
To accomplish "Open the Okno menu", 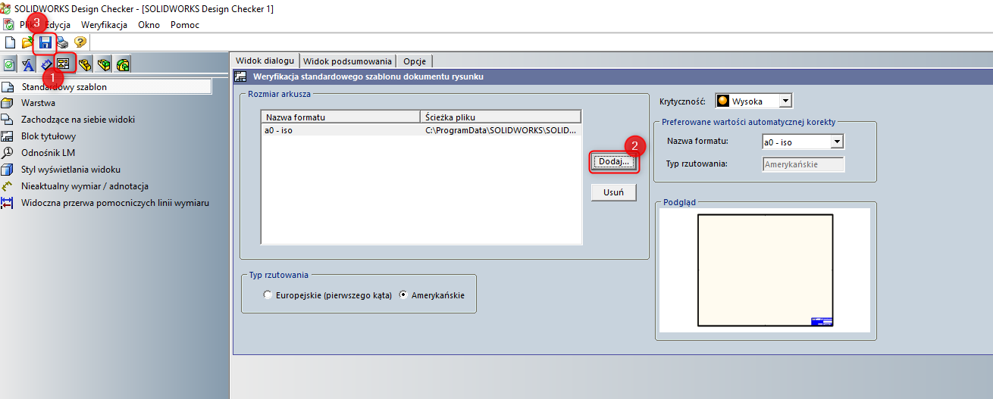I will click(x=149, y=24).
